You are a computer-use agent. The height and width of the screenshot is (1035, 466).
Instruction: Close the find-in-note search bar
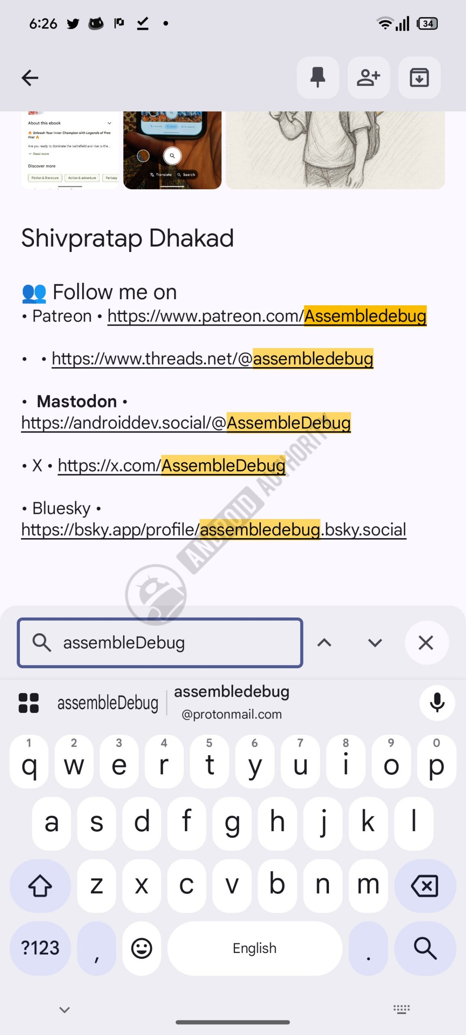tap(426, 642)
